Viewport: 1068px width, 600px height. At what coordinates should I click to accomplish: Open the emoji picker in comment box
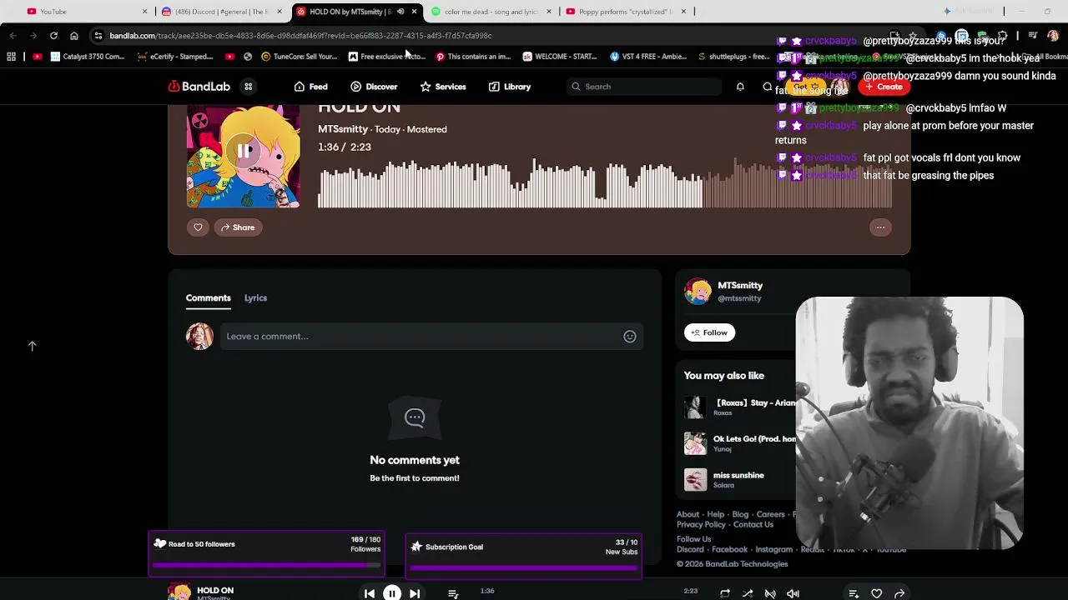630,337
